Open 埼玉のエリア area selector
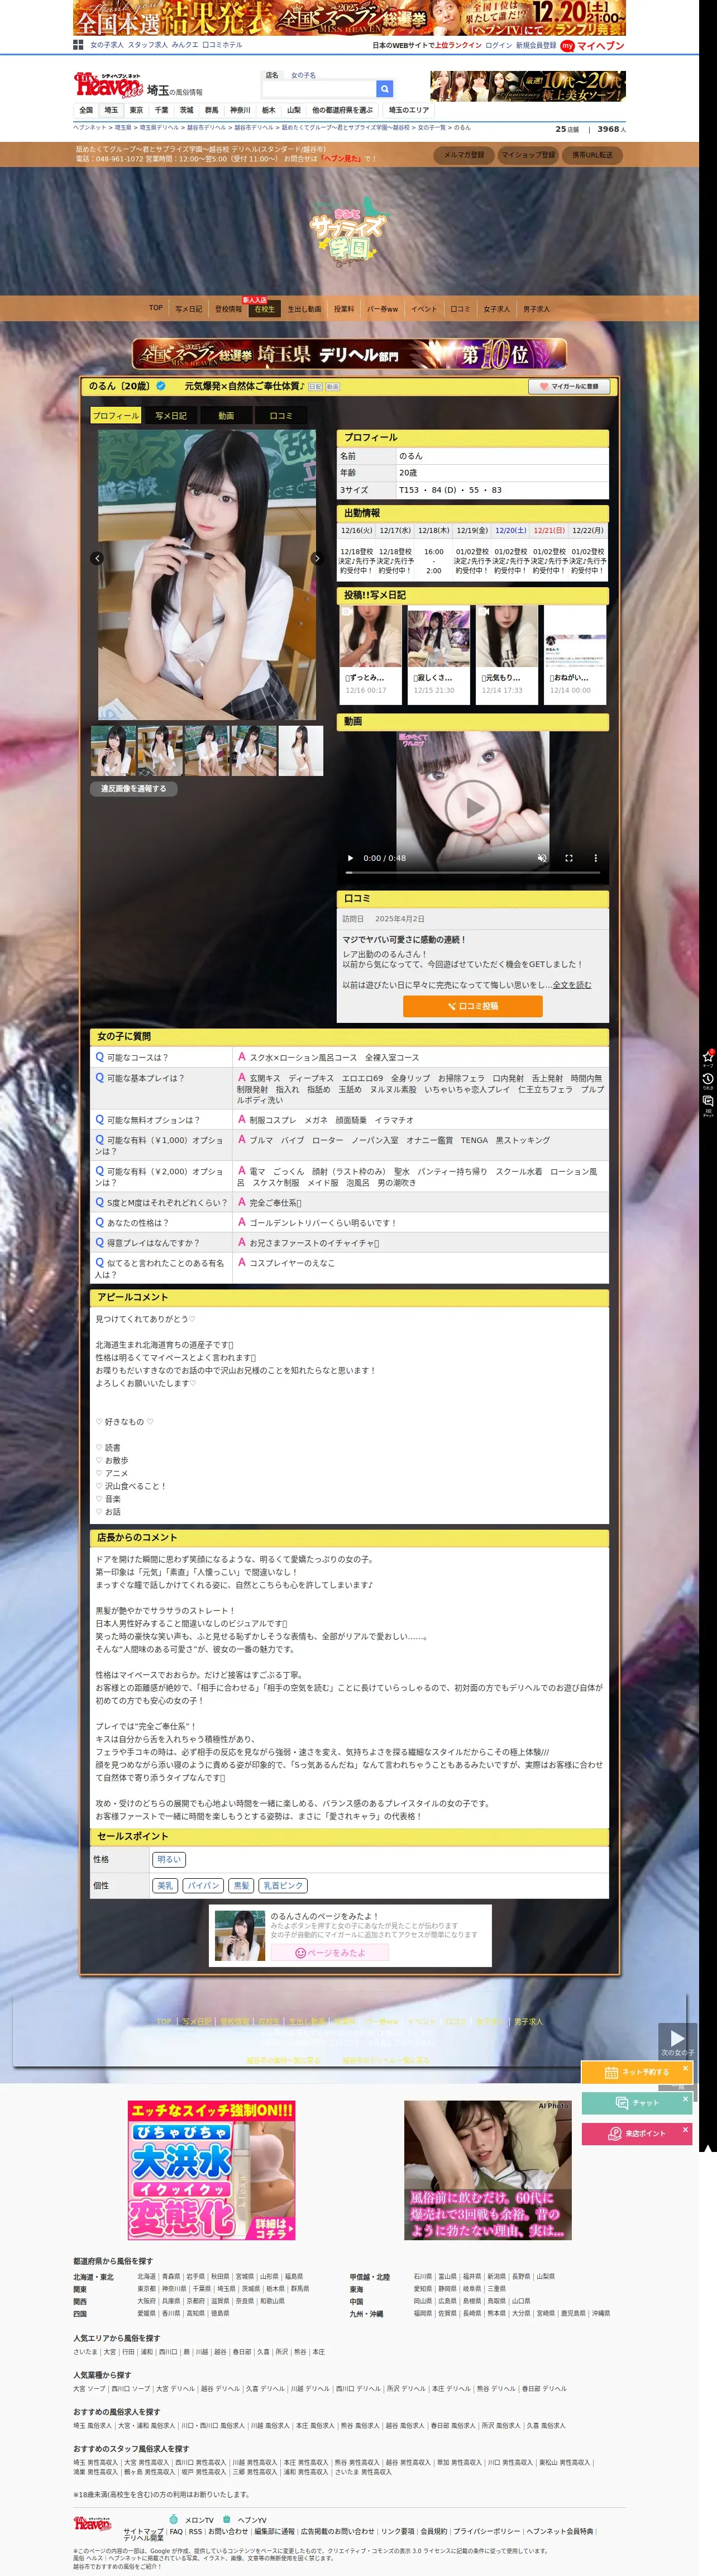The width and height of the screenshot is (717, 2576). [409, 110]
